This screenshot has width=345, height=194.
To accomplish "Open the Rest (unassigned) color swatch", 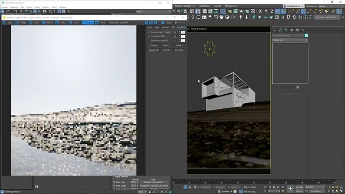I will point(183,40).
